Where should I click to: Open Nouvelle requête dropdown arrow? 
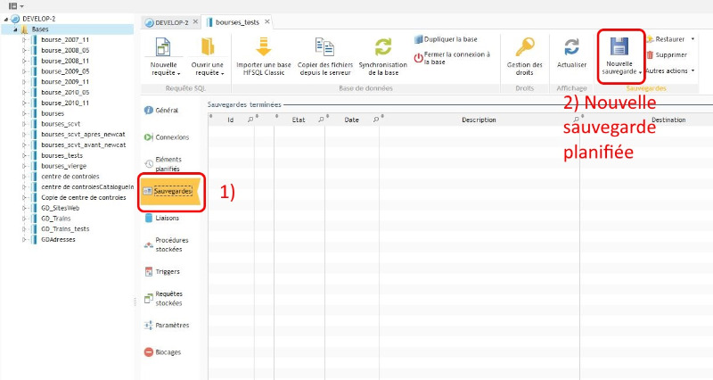179,74
